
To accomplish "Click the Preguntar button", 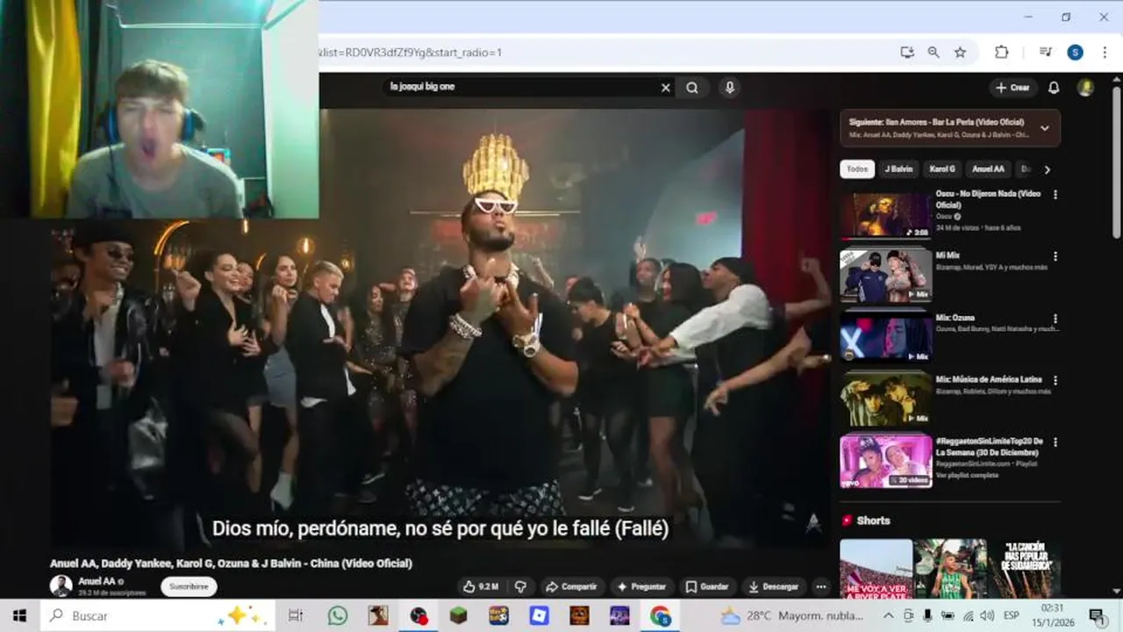I will pyautogui.click(x=642, y=586).
